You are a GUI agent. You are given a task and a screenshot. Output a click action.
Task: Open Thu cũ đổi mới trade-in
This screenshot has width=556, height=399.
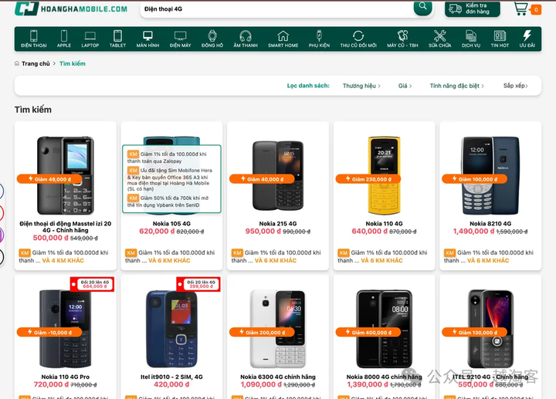click(358, 39)
